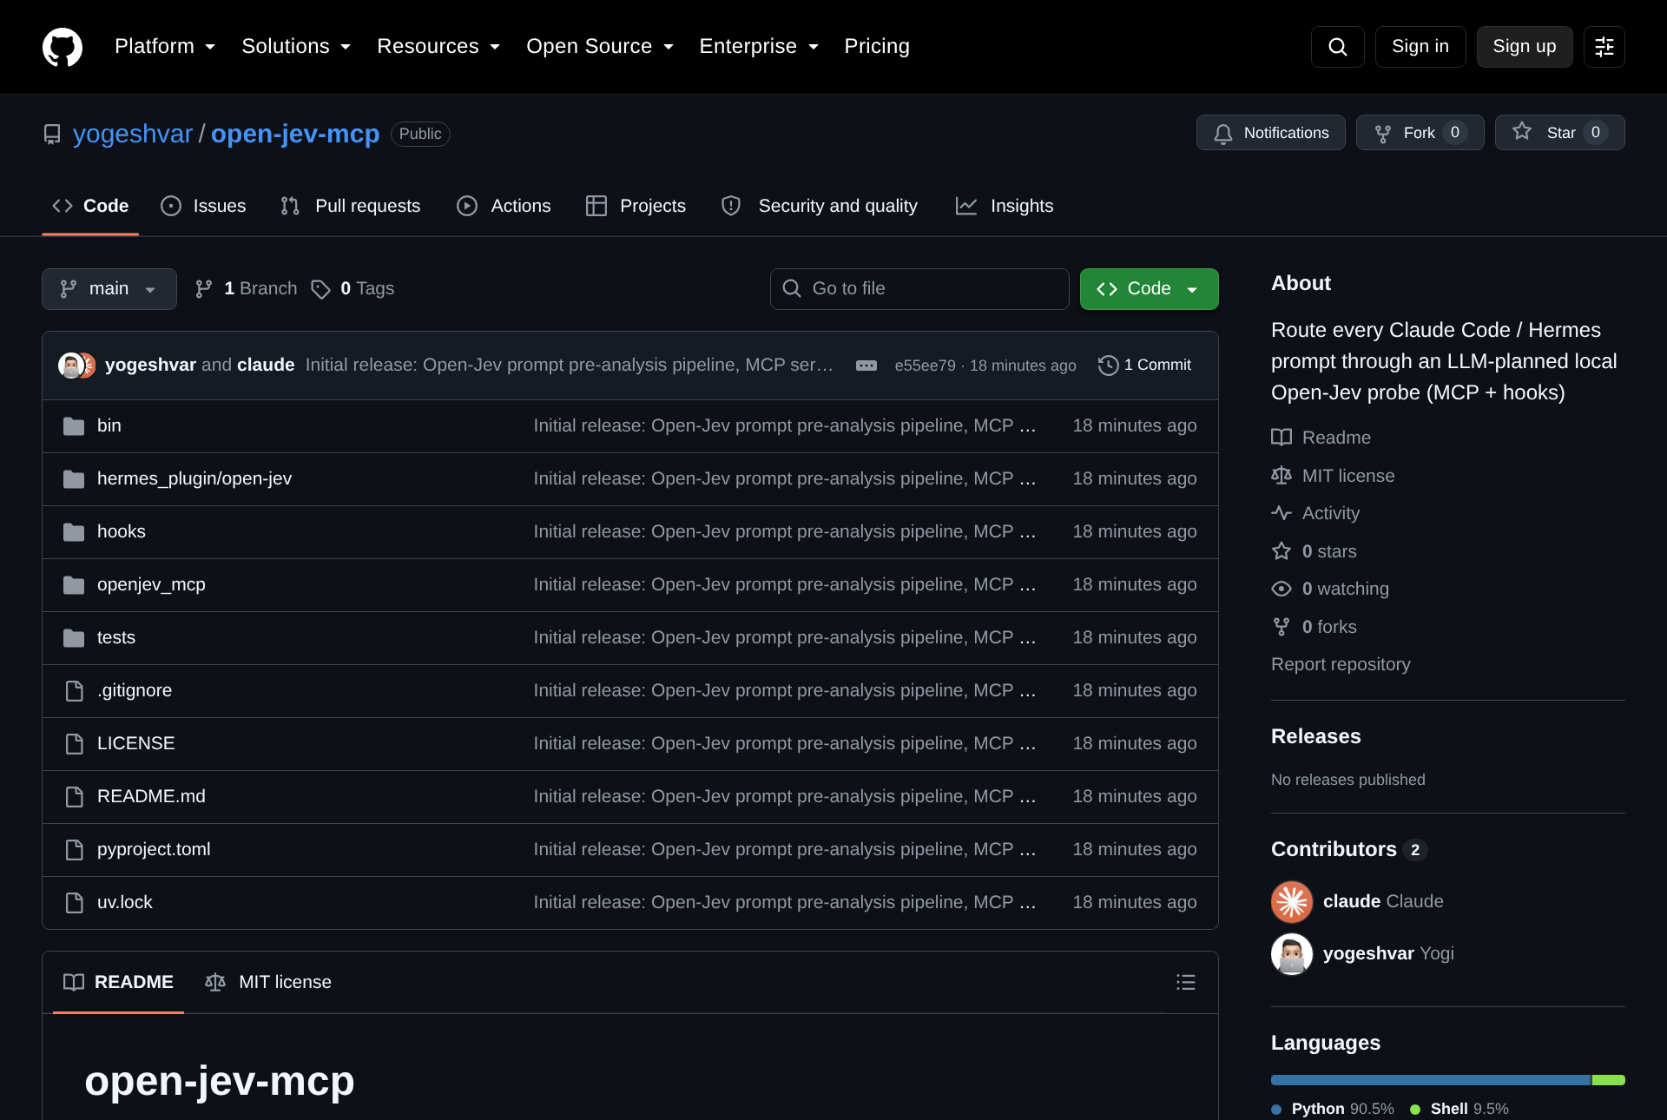Switch to the Pull requests tab
1667x1120 pixels.
(351, 207)
